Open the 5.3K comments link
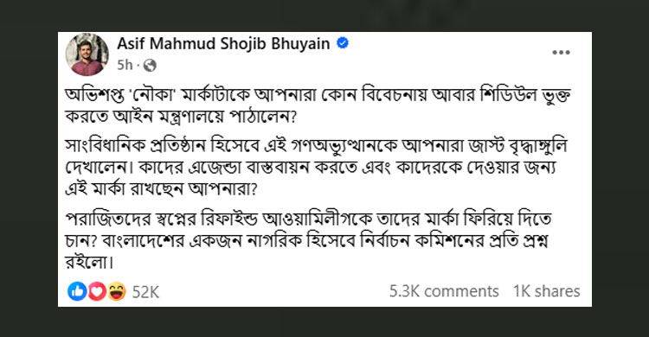649x337 pixels. pos(444,291)
